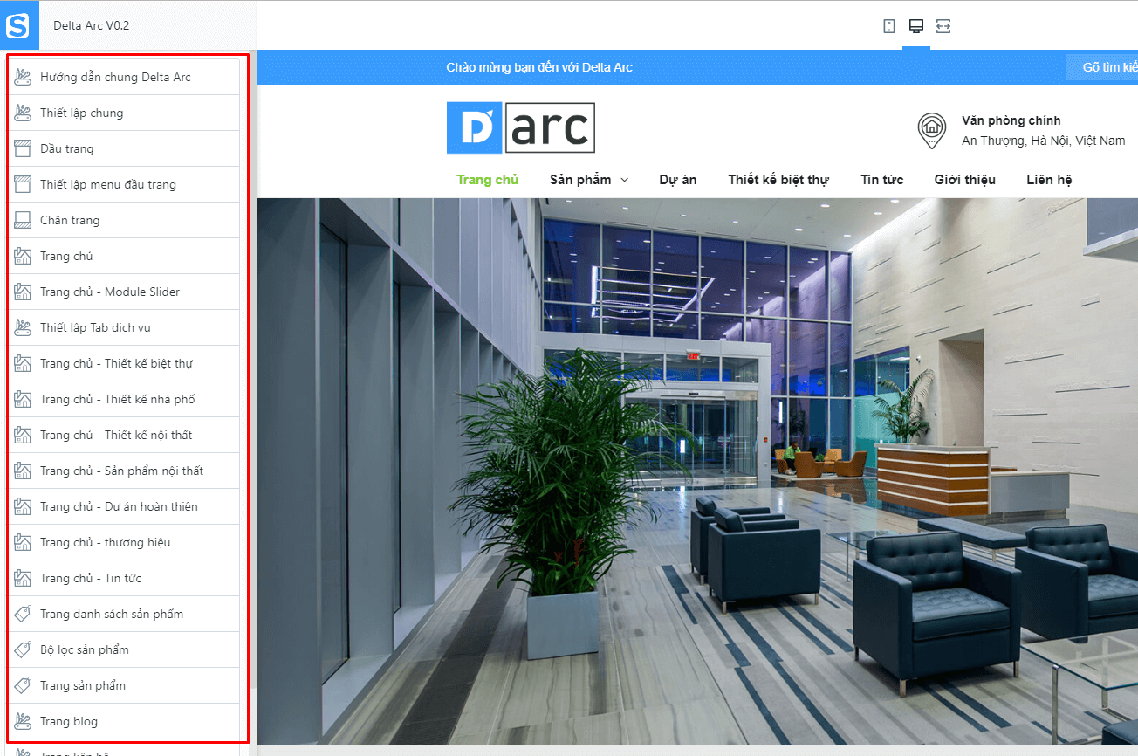Click tag icon beside Bộ lọc sản phẩm

(x=24, y=649)
